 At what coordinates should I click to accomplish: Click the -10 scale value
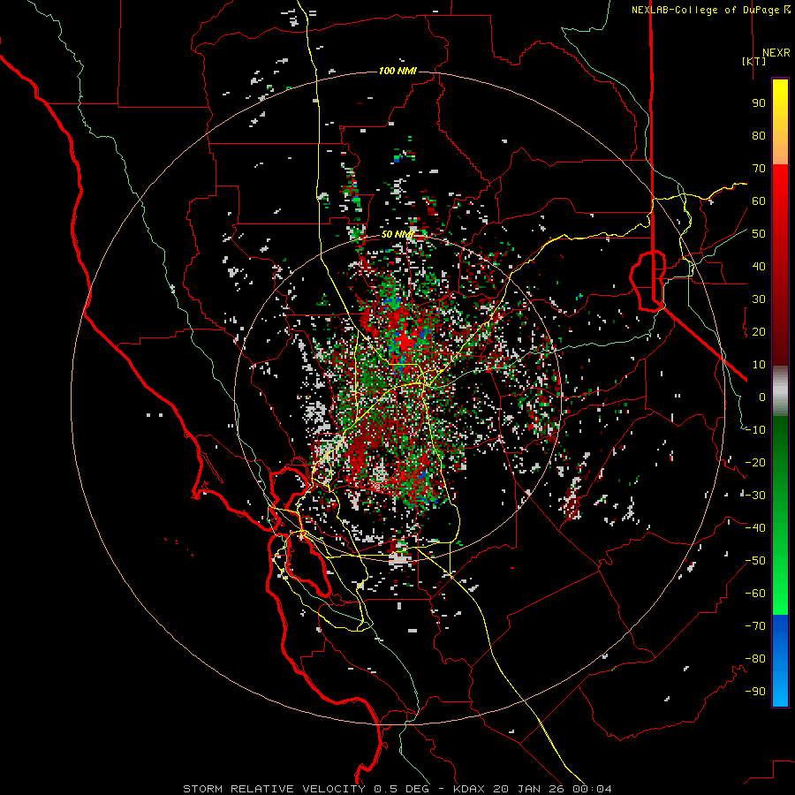755,430
